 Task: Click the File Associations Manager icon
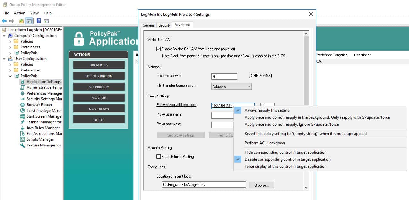(x=22, y=134)
